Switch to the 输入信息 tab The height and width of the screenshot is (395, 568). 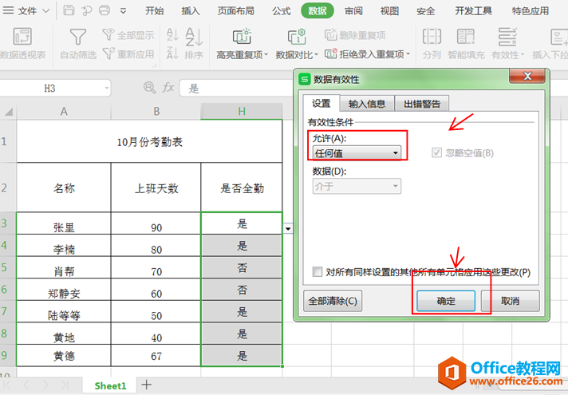tap(367, 104)
